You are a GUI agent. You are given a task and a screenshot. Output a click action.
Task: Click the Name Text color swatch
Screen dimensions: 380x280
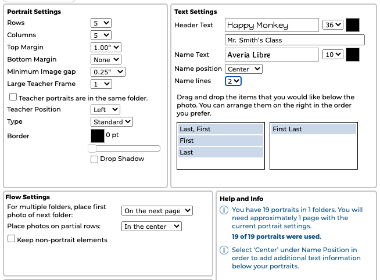coord(353,55)
